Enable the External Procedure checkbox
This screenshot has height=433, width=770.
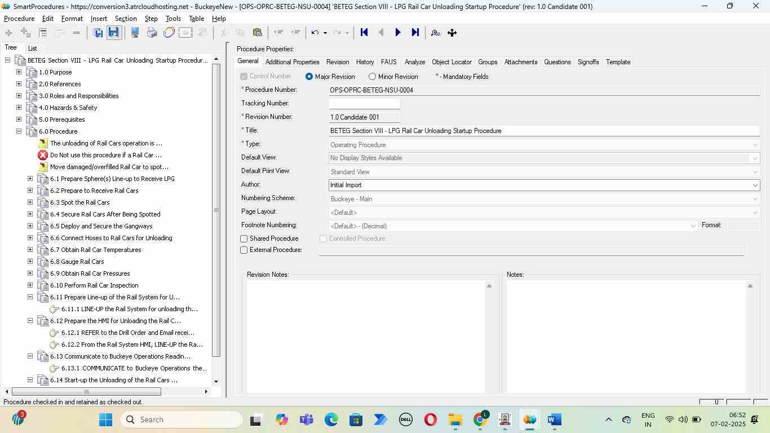pos(244,250)
